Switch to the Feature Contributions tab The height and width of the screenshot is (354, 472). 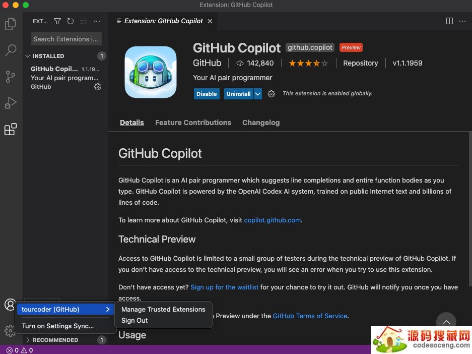[193, 123]
